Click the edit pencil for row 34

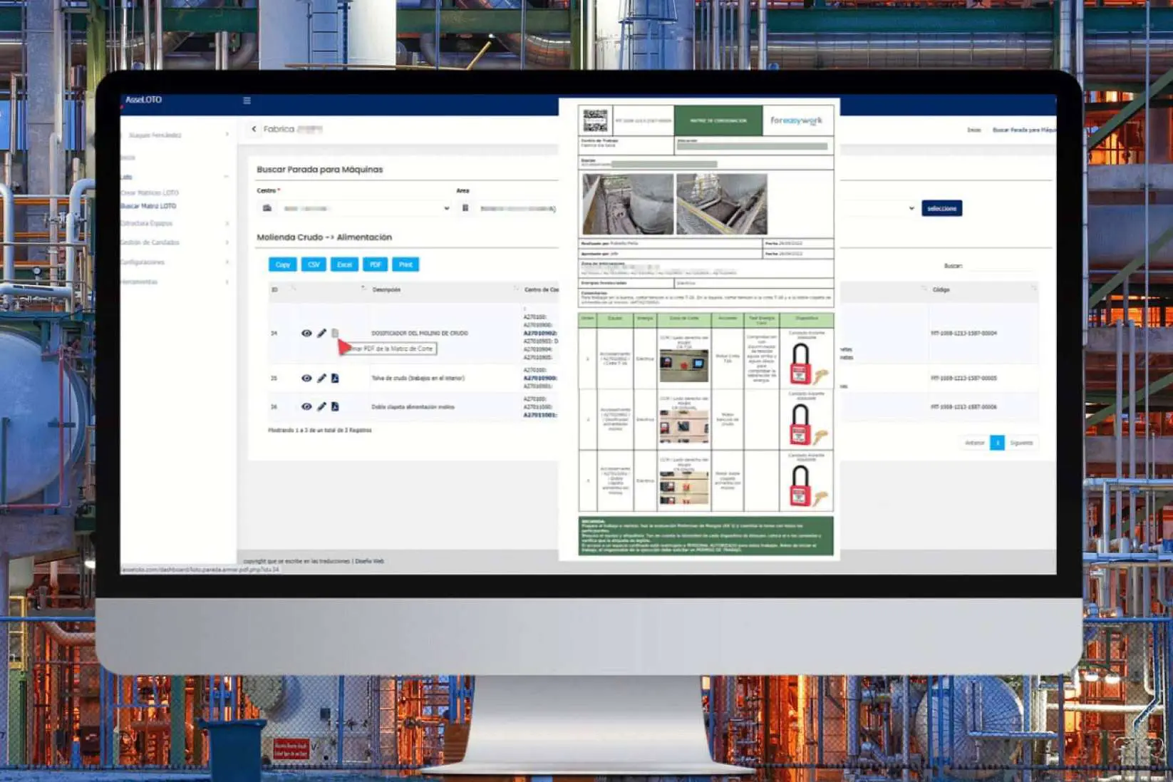coord(321,333)
